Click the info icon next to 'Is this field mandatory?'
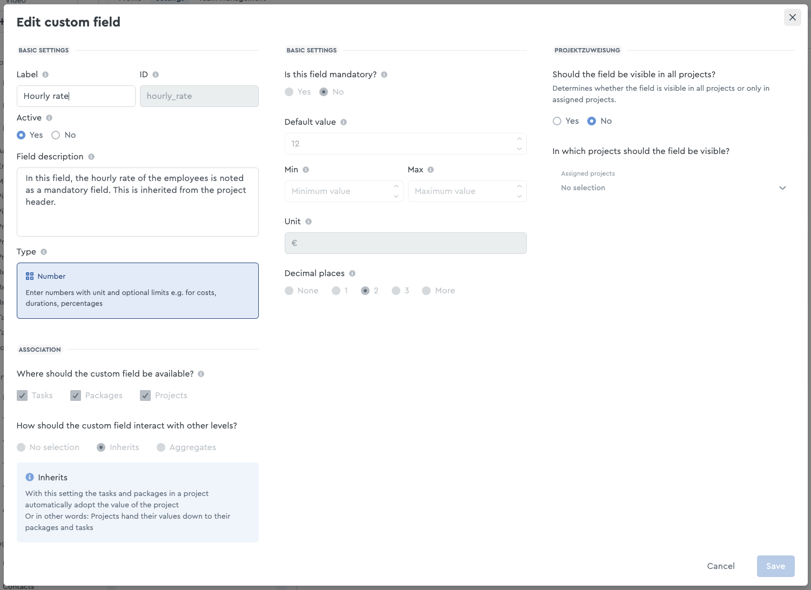 click(x=384, y=75)
